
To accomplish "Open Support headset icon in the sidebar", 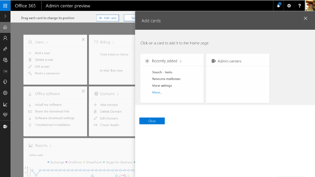I will 5,82.
